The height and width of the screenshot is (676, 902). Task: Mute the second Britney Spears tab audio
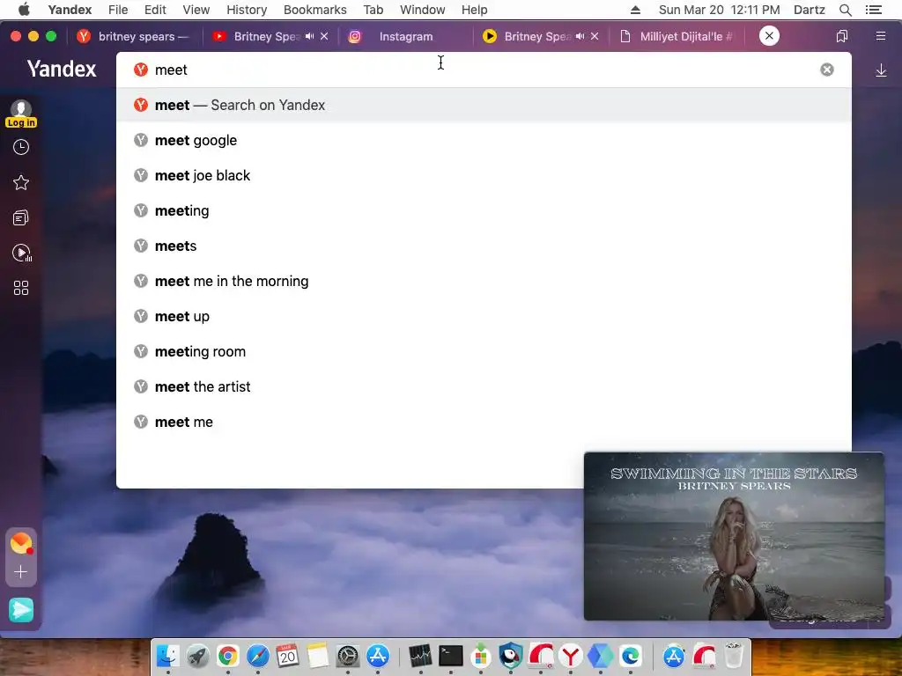580,36
